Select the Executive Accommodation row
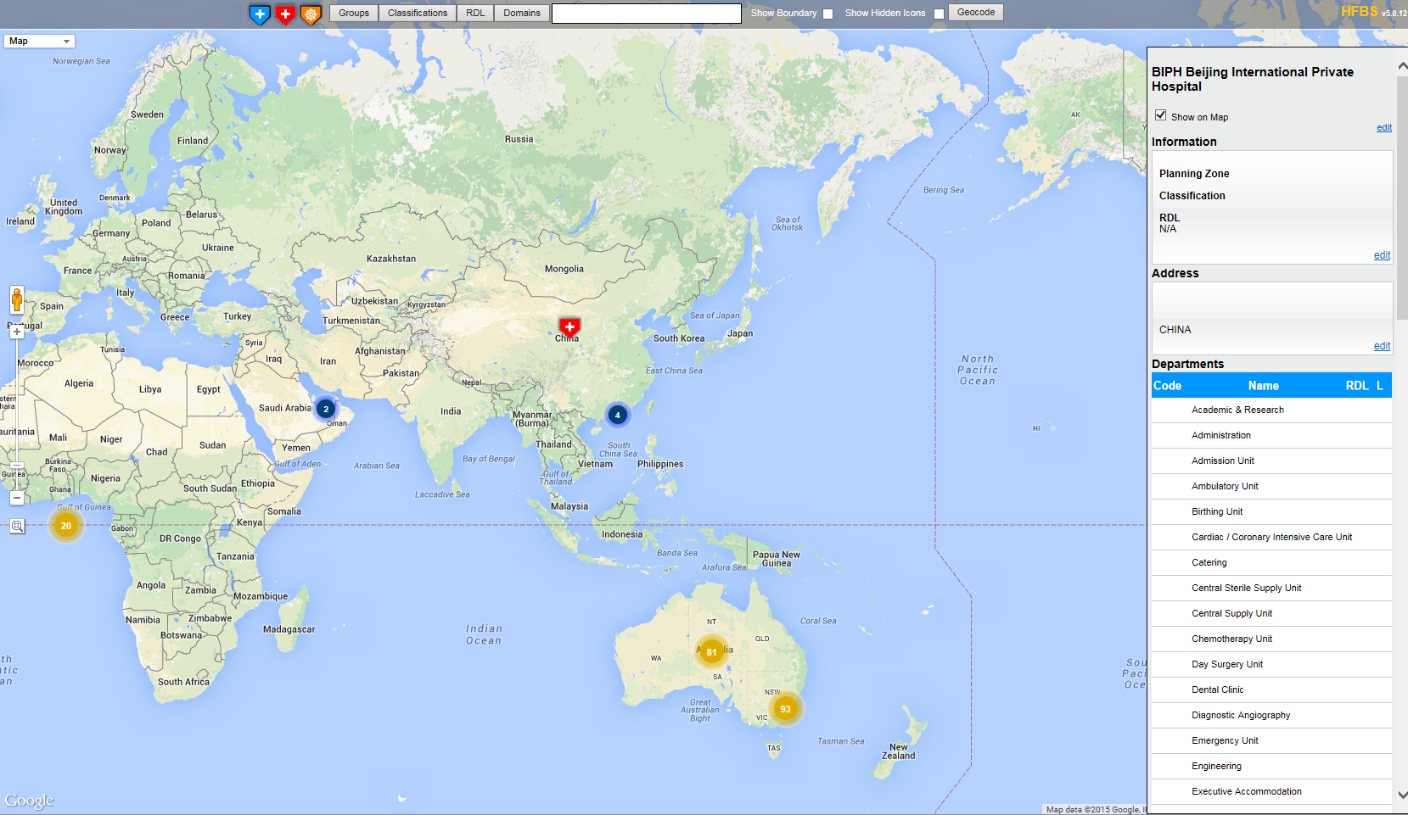This screenshot has width=1408, height=815. (1271, 791)
